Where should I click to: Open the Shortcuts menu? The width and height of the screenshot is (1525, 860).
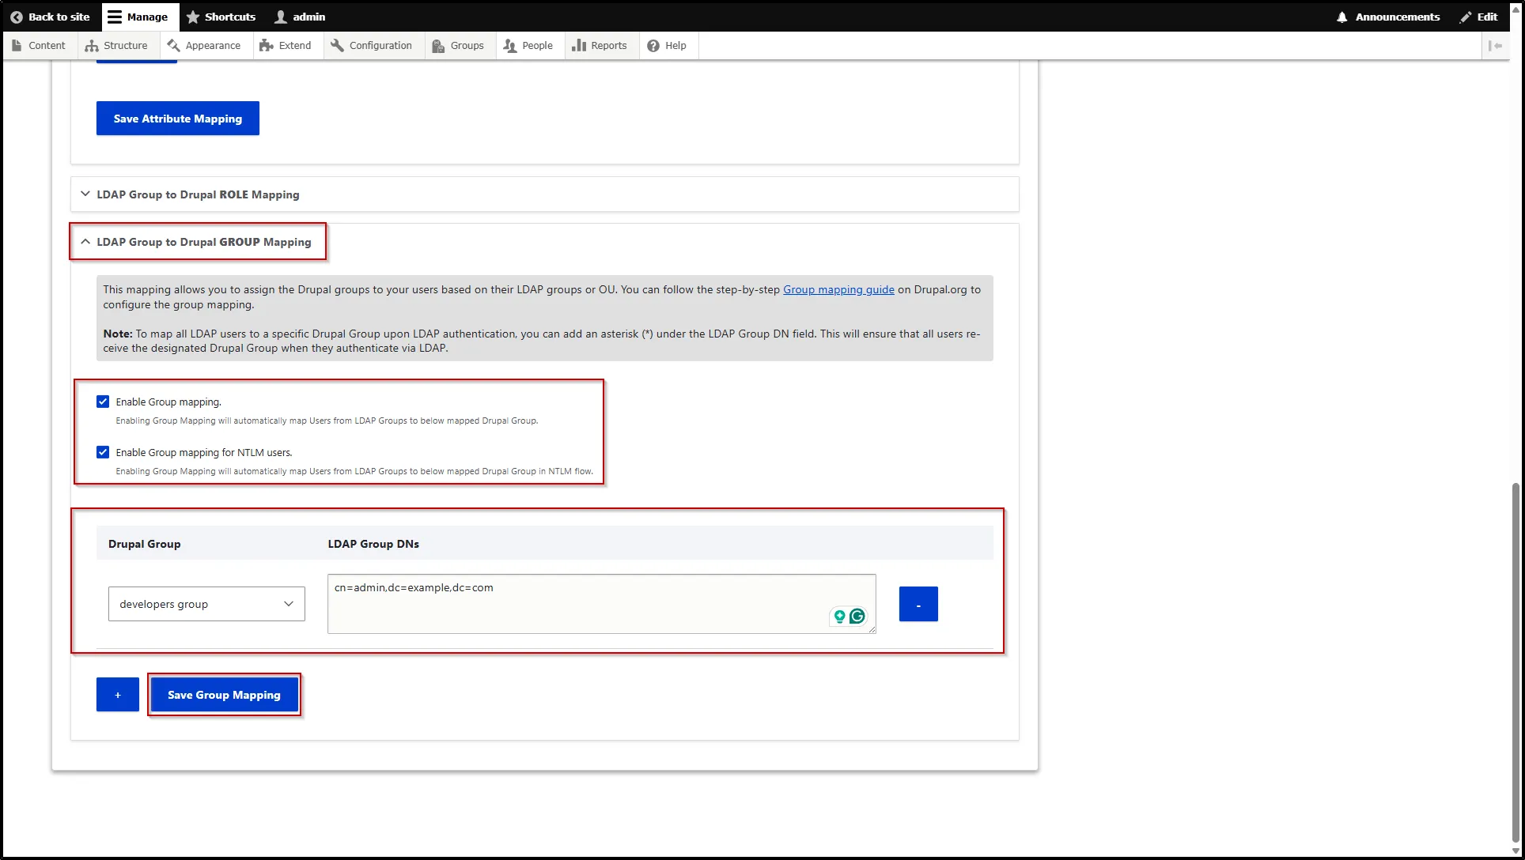[x=221, y=17]
